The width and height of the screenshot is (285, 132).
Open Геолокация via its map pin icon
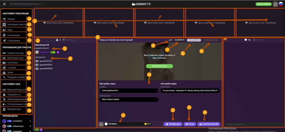(x=4, y=35)
